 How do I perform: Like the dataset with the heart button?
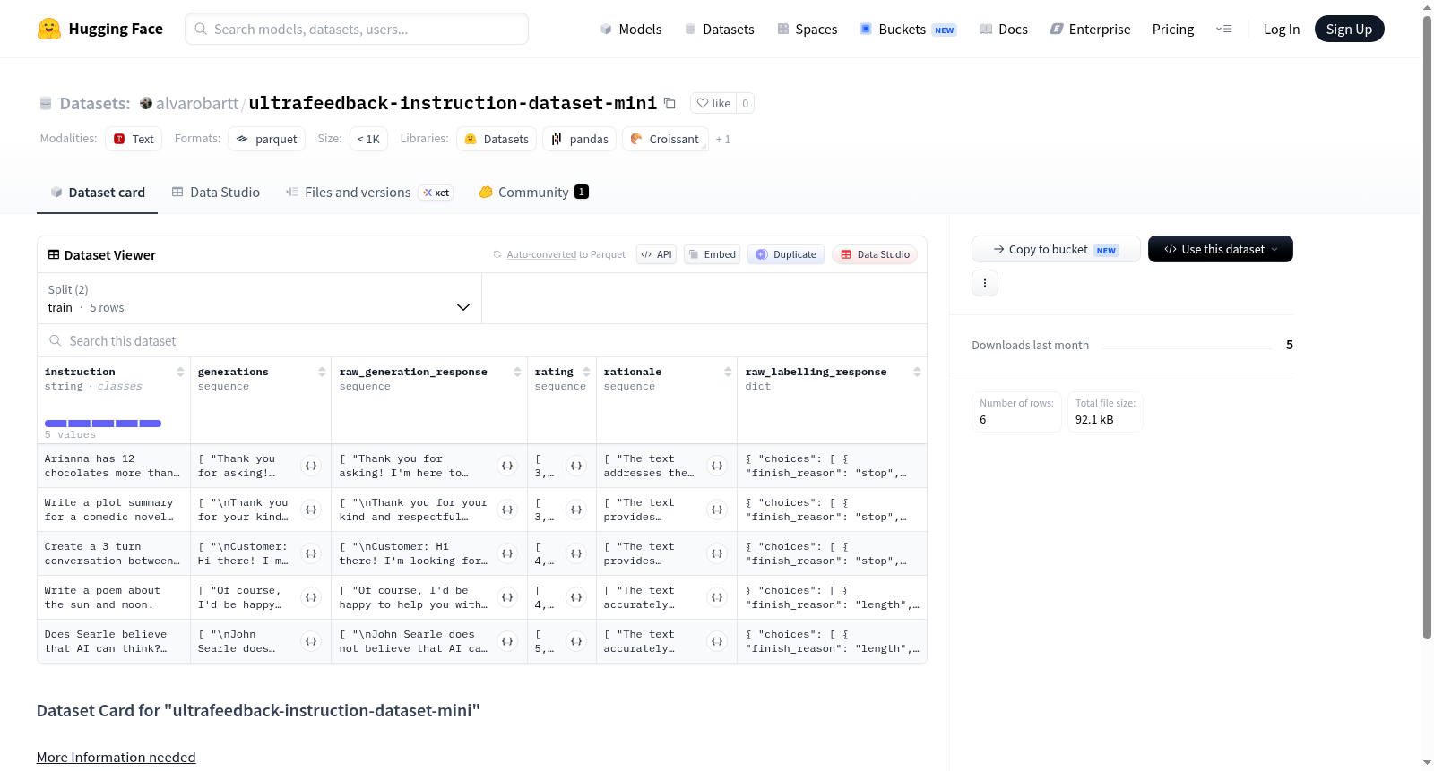click(x=713, y=103)
